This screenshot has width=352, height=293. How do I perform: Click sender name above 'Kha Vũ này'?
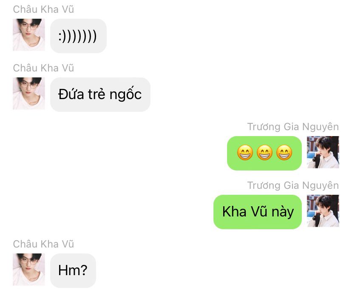click(293, 185)
